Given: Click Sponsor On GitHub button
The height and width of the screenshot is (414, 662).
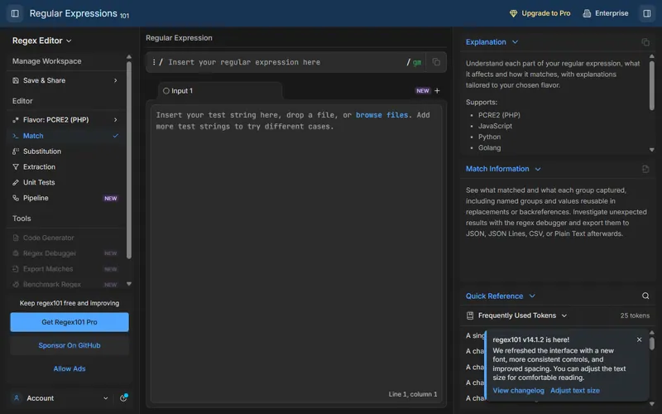Looking at the screenshot, I should [70, 345].
